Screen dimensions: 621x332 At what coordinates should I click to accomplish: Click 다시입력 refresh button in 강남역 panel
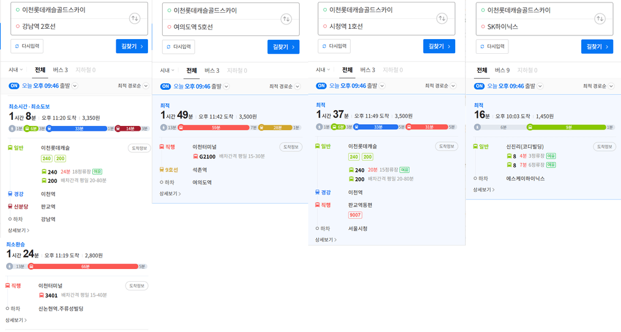(27, 46)
